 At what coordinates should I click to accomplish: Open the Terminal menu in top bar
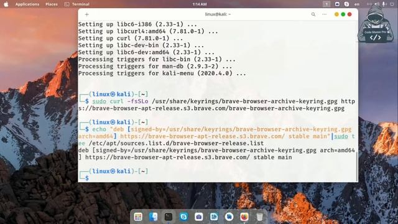76,4
